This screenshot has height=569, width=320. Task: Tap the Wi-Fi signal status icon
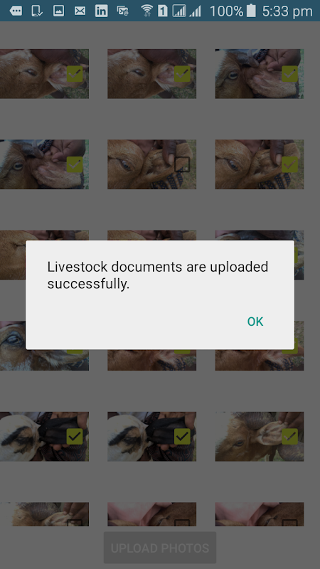click(146, 11)
